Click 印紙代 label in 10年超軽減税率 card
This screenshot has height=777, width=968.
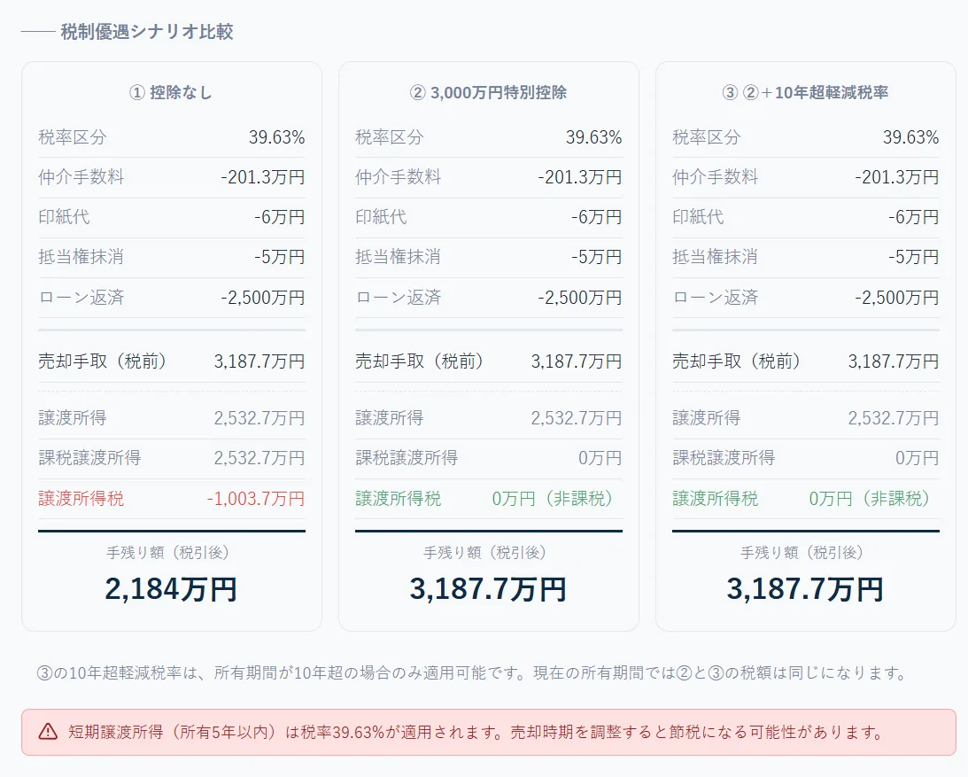pos(698,217)
